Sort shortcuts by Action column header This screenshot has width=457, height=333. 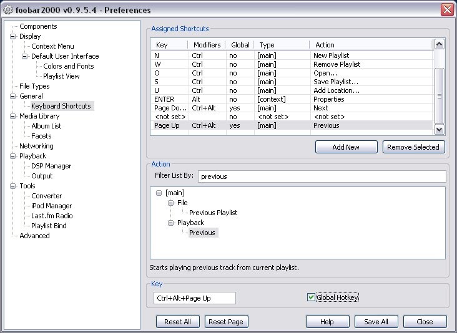coord(370,45)
